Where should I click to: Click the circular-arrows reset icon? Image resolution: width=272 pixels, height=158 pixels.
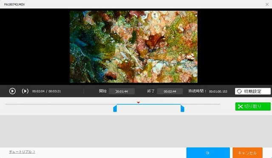[239, 91]
